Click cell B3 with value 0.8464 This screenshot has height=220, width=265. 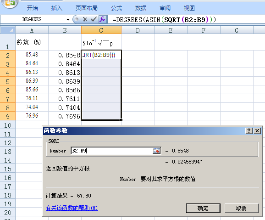pyautogui.click(x=65, y=63)
